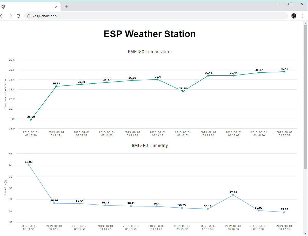
Task: Click the grayed forward navigation arrow
Action: pos(10,16)
